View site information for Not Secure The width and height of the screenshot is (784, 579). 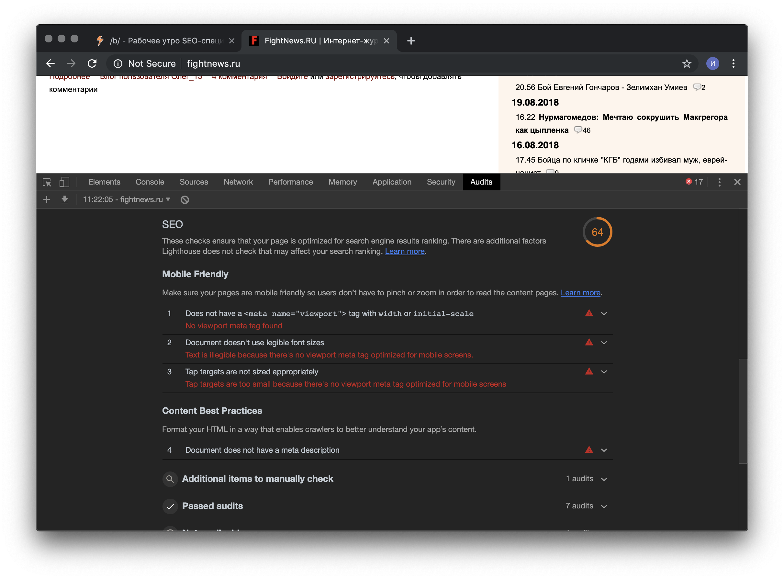click(x=118, y=63)
